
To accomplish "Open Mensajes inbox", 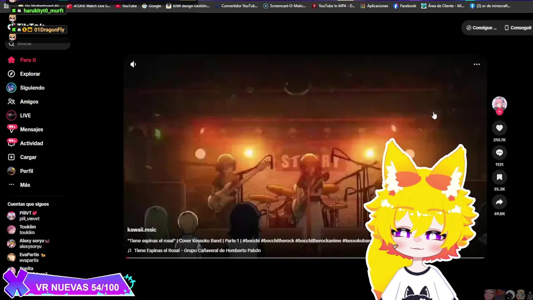I will [x=25, y=129].
